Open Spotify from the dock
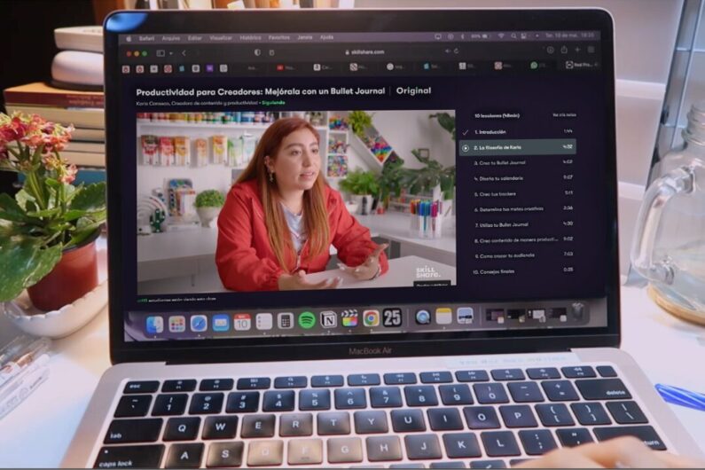Image resolution: width=705 pixels, height=470 pixels. point(307,319)
